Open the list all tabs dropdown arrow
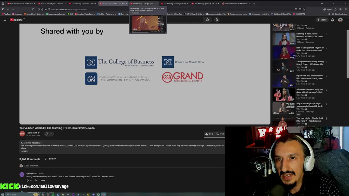The width and height of the screenshot is (349, 196). coord(322,4)
